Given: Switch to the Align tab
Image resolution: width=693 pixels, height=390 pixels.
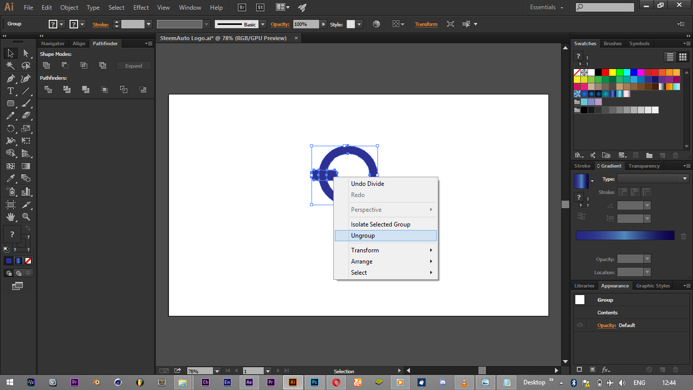Looking at the screenshot, I should click(79, 44).
